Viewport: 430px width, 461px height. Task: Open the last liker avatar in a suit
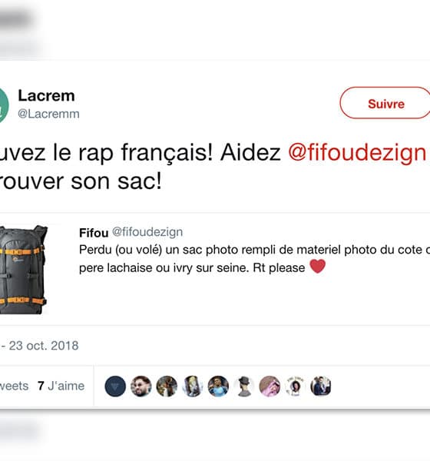[321, 386]
